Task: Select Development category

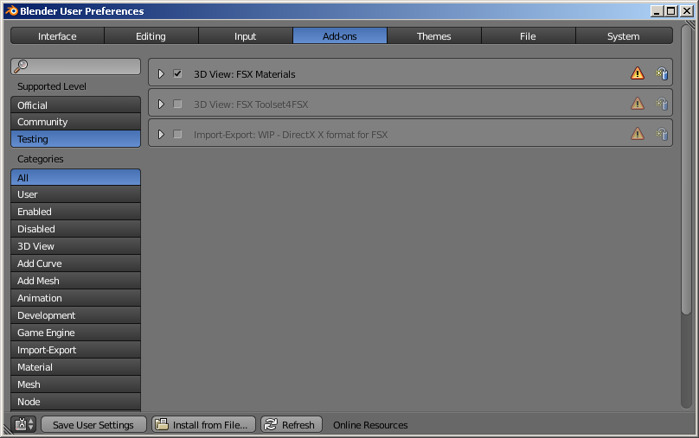Action: click(x=75, y=315)
